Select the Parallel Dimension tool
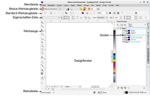This screenshot has height=99, width=150. tap(42, 62)
